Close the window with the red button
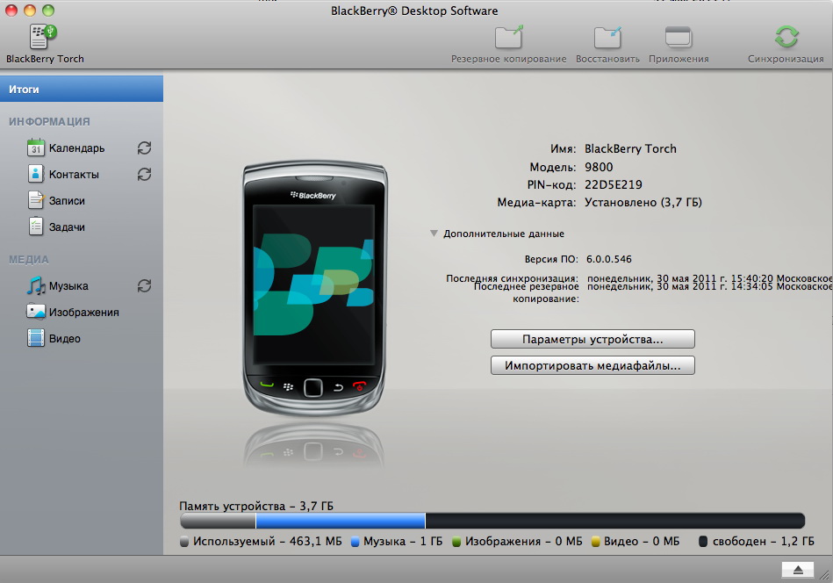The height and width of the screenshot is (583, 833). click(11, 11)
